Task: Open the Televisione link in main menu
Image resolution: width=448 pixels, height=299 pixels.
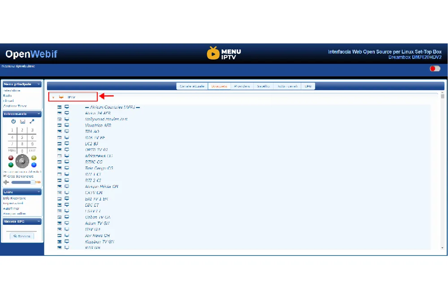Action: click(x=12, y=90)
